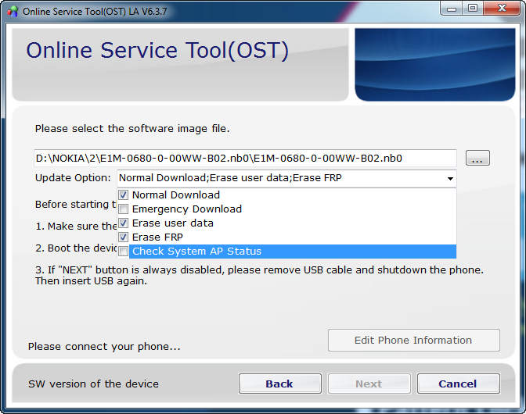Image resolution: width=526 pixels, height=414 pixels.
Task: Check the Check System AP Status box
Action: [124, 252]
